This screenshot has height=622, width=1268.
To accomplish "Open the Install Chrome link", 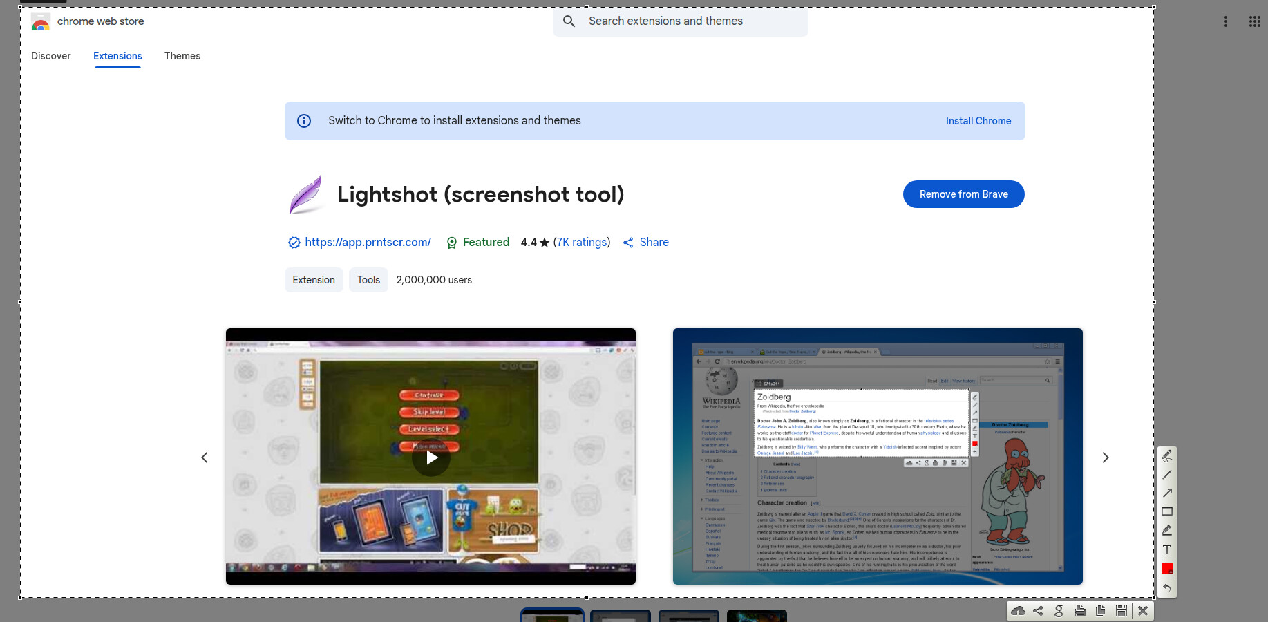I will (x=978, y=121).
